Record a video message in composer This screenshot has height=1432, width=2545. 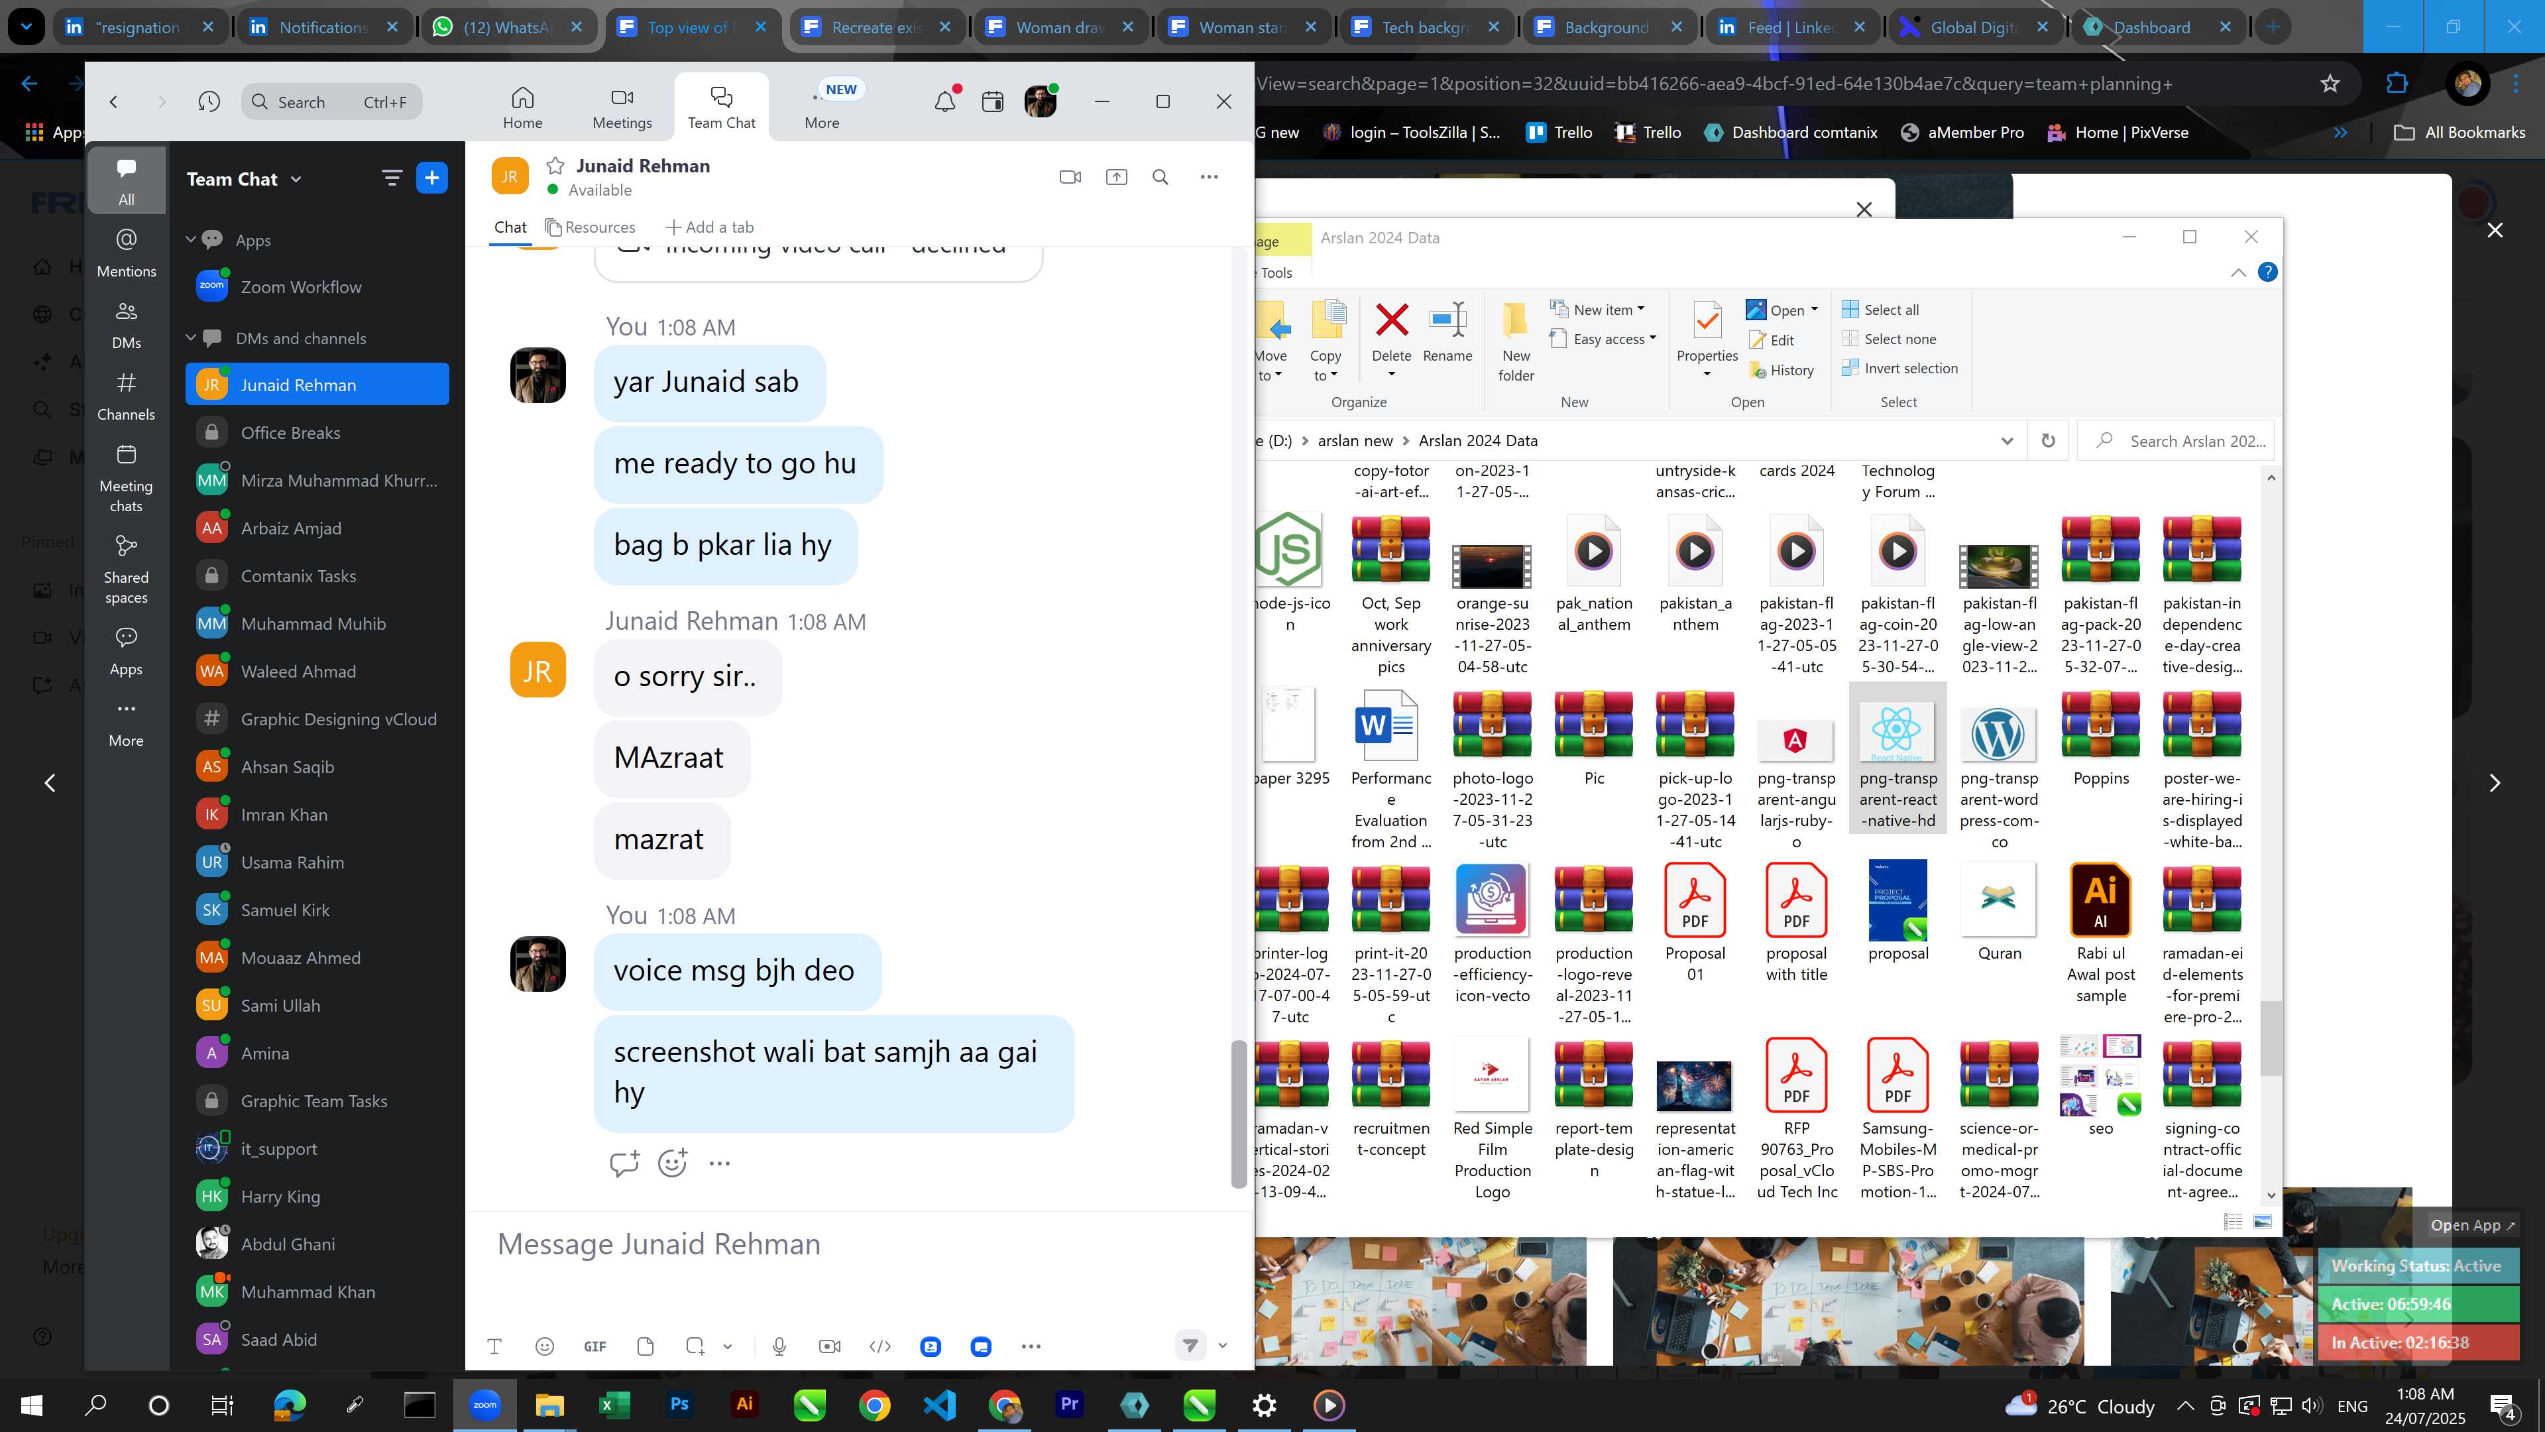pyautogui.click(x=830, y=1346)
